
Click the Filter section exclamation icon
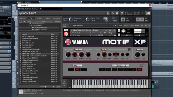coord(130,50)
